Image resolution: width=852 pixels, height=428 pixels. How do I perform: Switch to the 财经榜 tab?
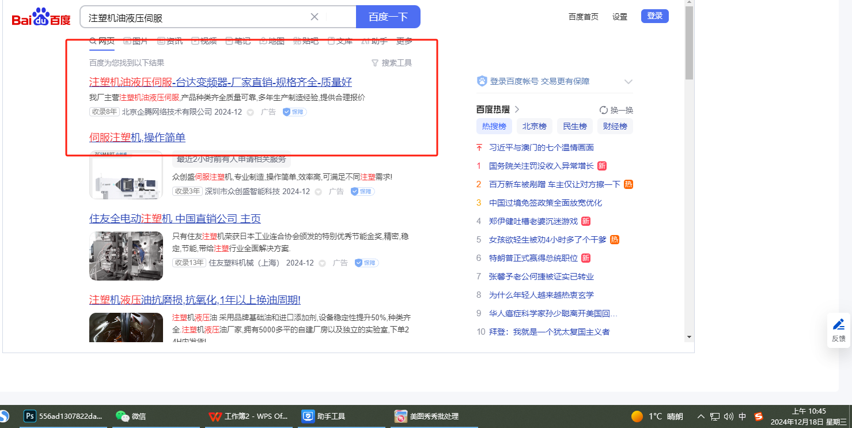pyautogui.click(x=615, y=126)
